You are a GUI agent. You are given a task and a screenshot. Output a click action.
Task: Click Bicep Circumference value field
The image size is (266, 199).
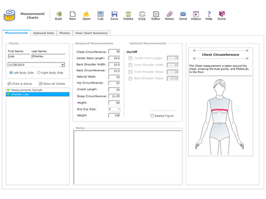coord(114,96)
